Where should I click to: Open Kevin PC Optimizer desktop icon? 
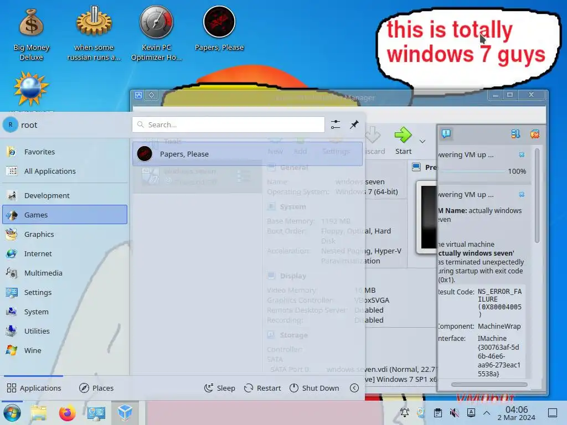[156, 34]
